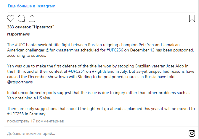Click the #UFC258 hashtag
Screen dimensions: 199x139
point(16,114)
